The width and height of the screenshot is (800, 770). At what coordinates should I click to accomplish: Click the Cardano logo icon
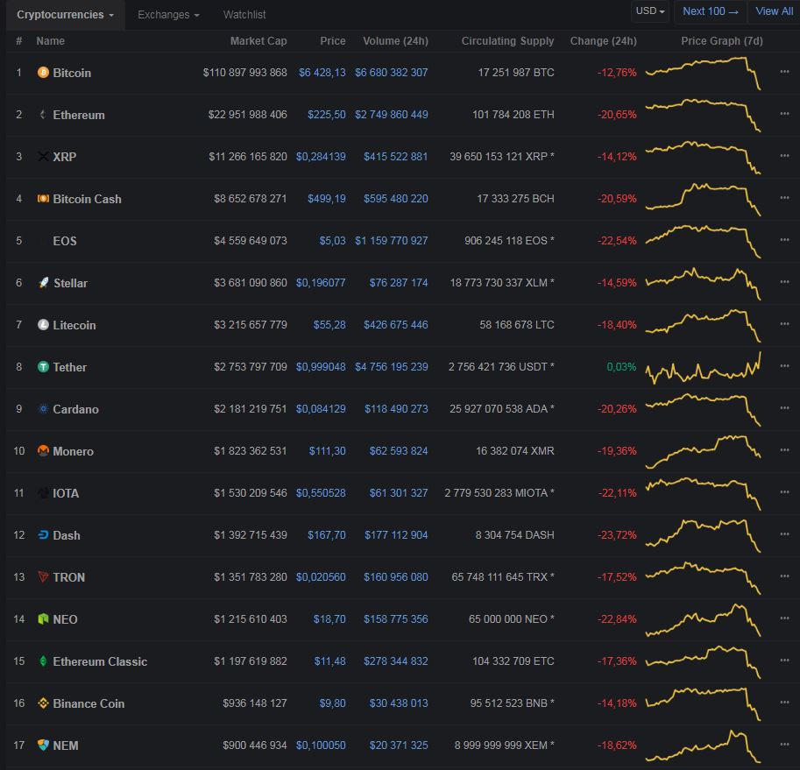pos(43,409)
